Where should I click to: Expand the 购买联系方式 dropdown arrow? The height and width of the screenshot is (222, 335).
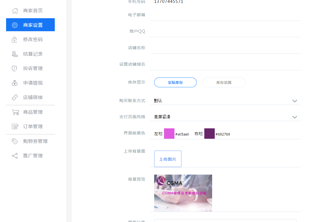[295, 101]
